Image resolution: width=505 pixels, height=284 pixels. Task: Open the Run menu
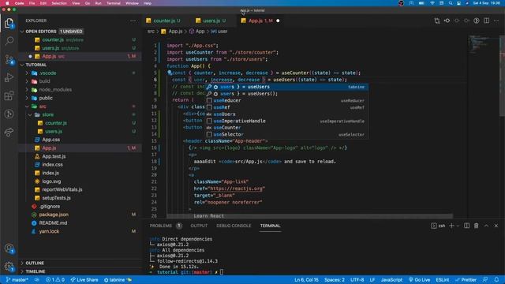pos(98,3)
